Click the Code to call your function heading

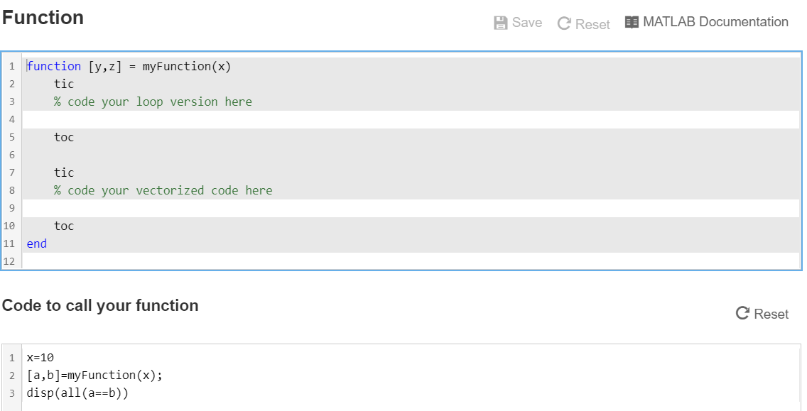pyautogui.click(x=99, y=305)
